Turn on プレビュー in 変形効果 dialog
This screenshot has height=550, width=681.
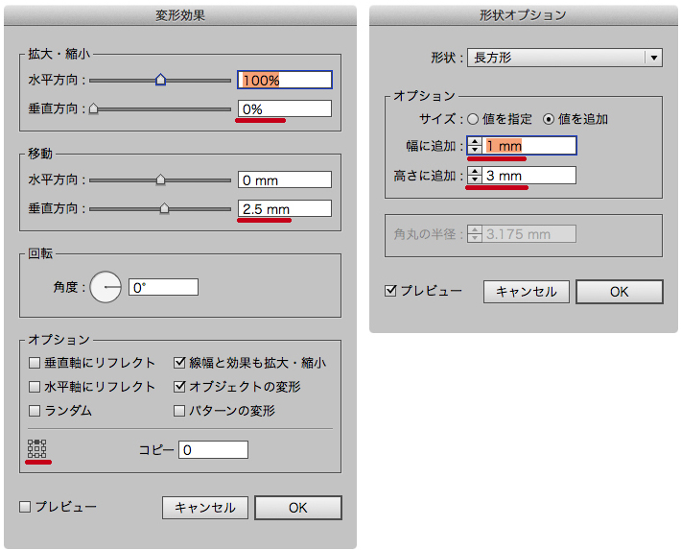point(25,507)
